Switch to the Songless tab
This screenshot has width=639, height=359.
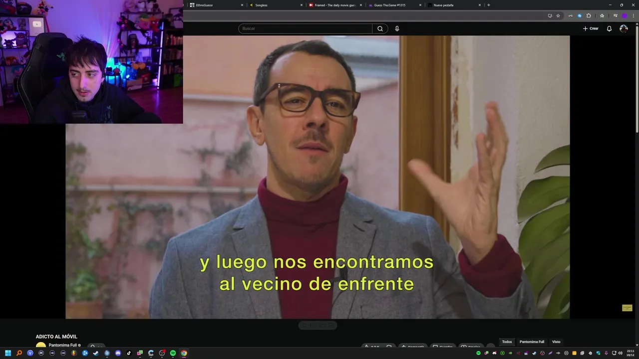coord(276,5)
